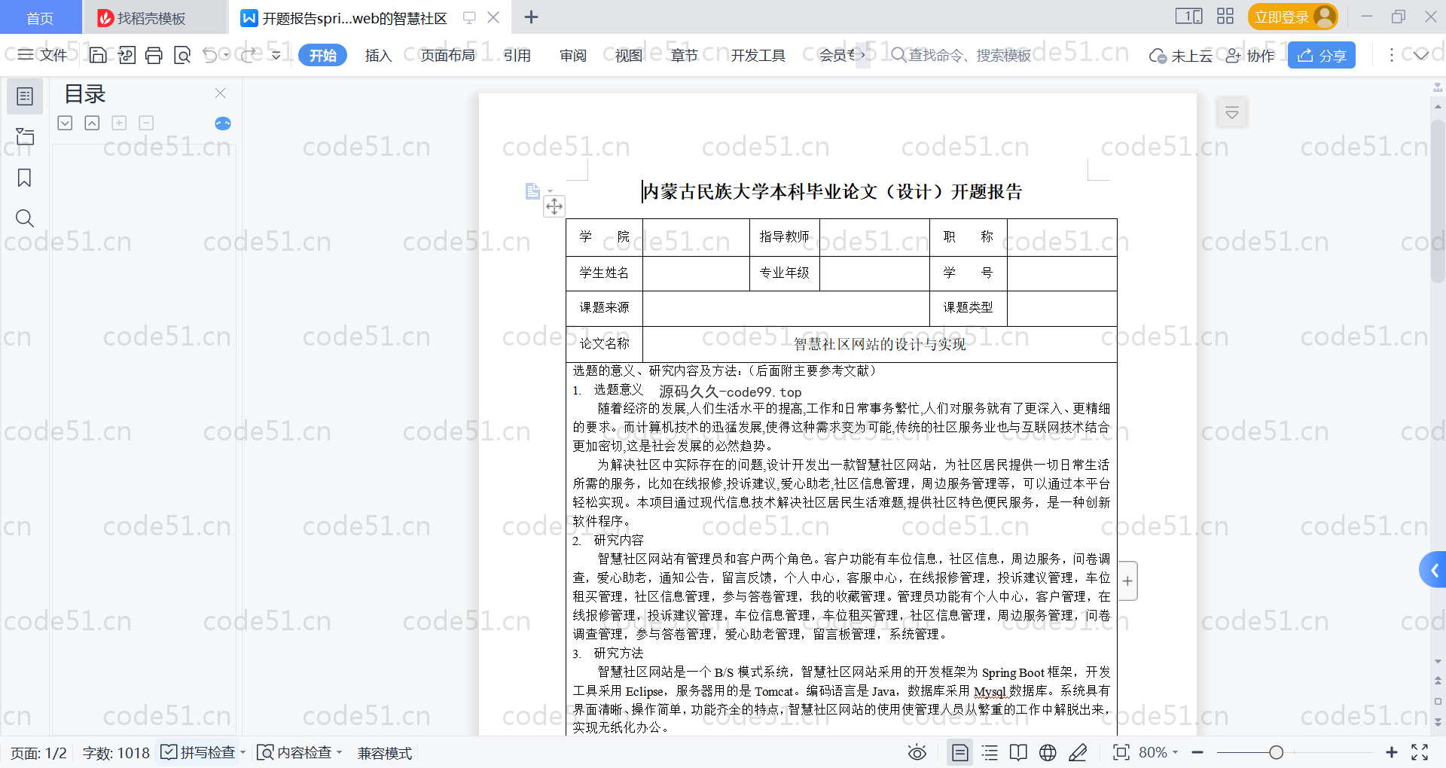Switch to reading mode book icon
The width and height of the screenshot is (1446, 768).
point(1018,752)
